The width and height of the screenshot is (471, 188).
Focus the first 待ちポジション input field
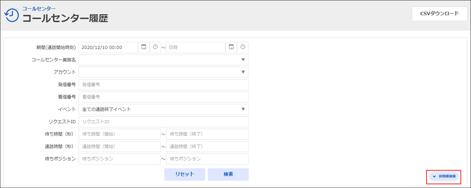tap(119, 159)
